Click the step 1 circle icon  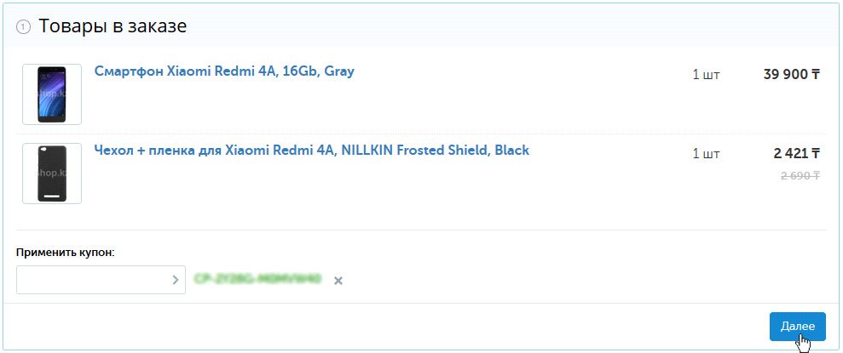24,27
